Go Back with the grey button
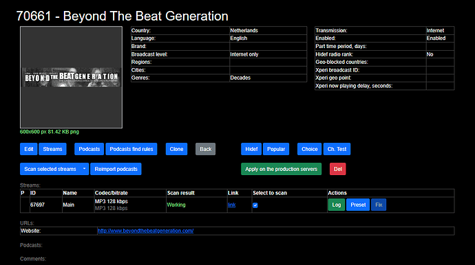 (205, 149)
